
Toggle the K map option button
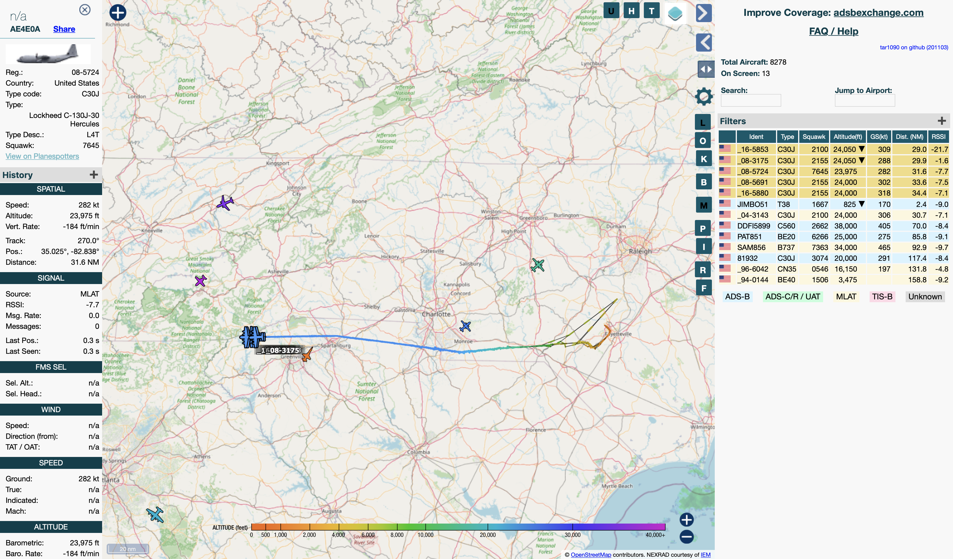[x=703, y=159]
